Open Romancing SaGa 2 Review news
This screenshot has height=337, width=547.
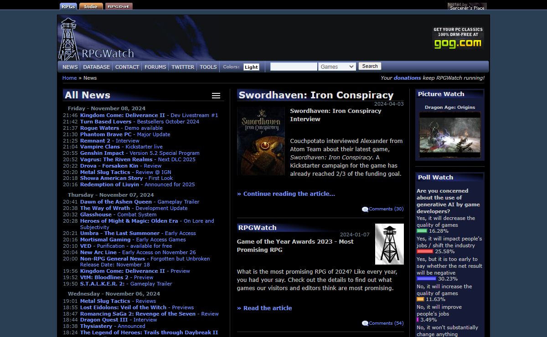coord(150,314)
